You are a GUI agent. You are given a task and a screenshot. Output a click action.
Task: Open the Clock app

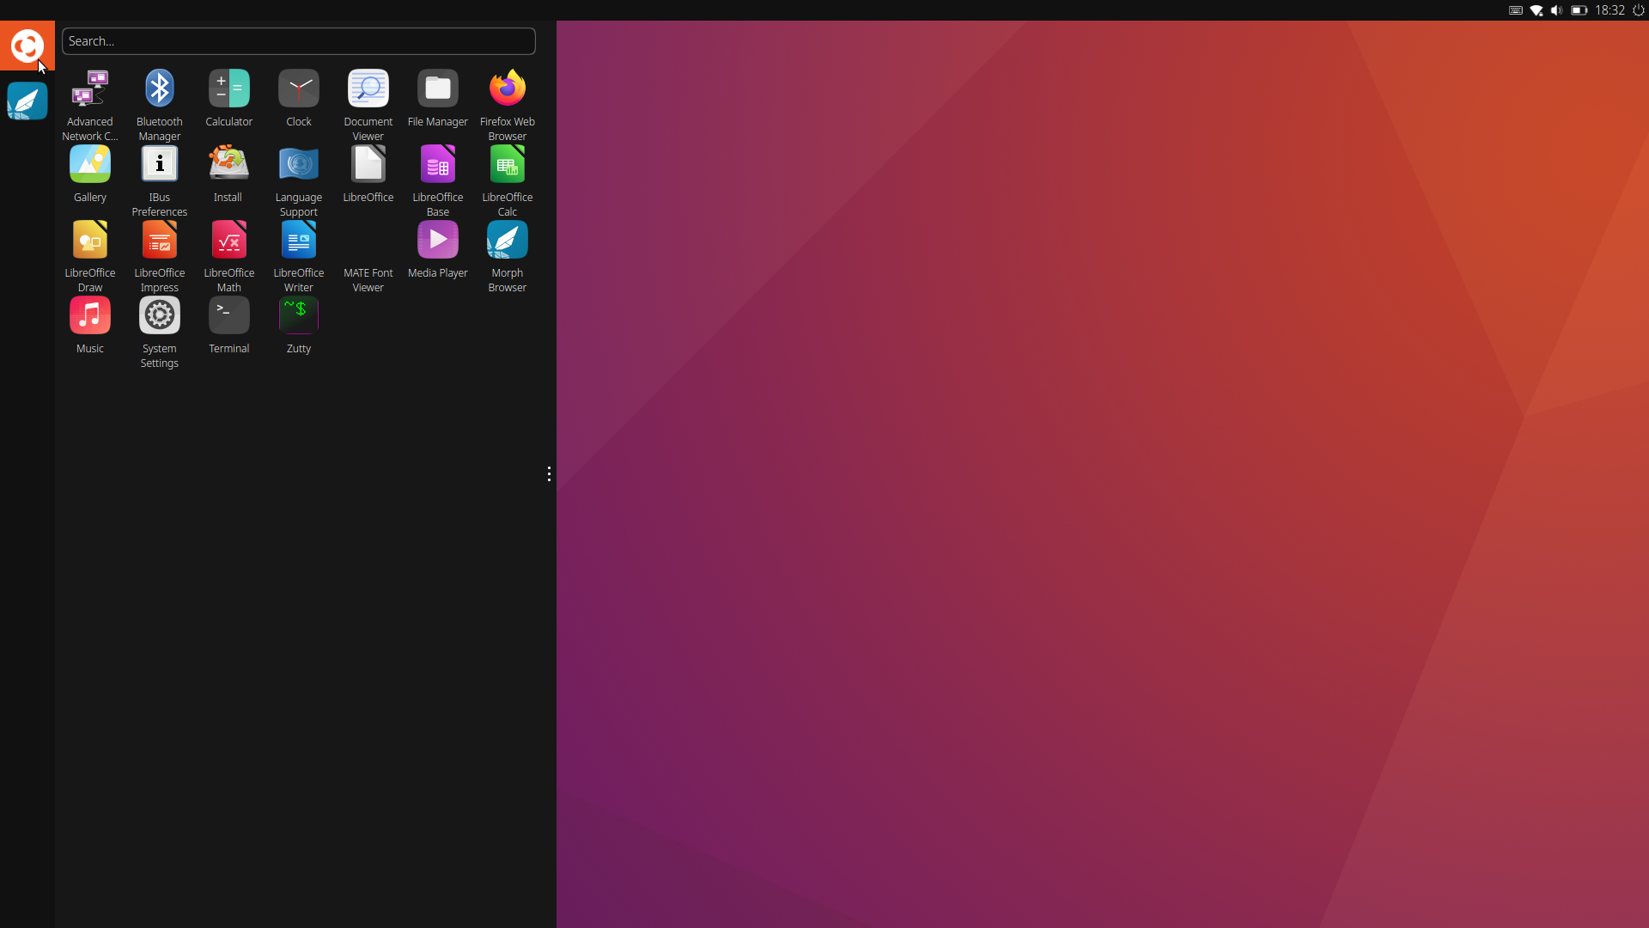(x=299, y=98)
